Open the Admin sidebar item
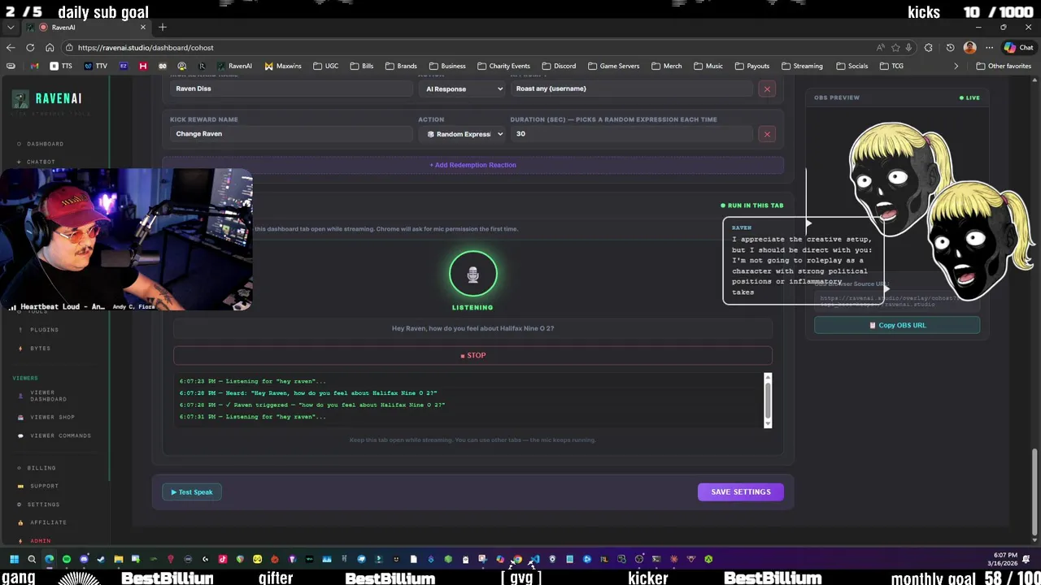The height and width of the screenshot is (585, 1041). 40,541
